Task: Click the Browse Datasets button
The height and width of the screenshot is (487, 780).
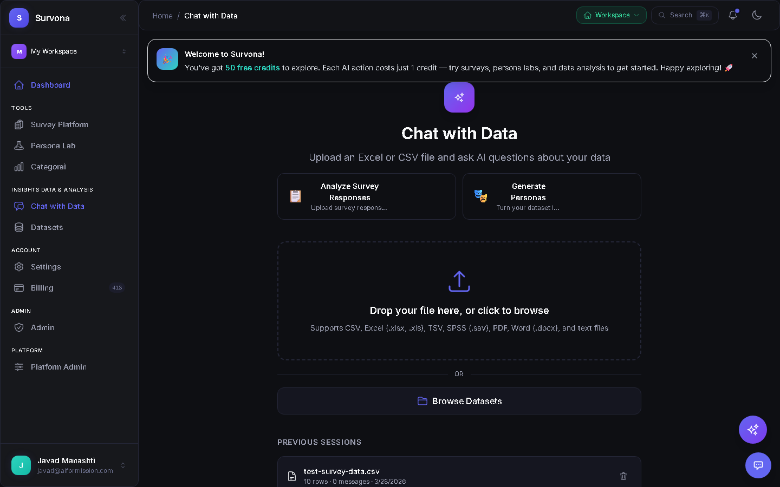Action: [459, 401]
